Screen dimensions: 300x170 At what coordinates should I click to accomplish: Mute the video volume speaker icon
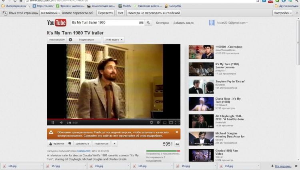61,122
